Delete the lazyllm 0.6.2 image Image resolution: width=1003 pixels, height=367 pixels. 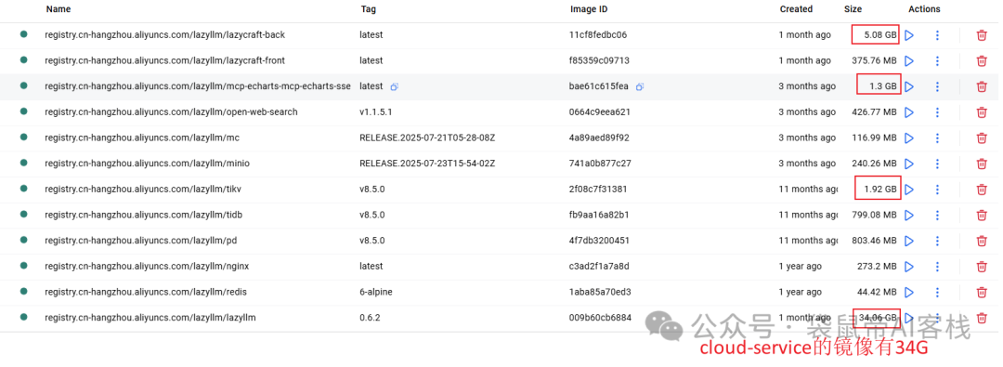click(982, 318)
